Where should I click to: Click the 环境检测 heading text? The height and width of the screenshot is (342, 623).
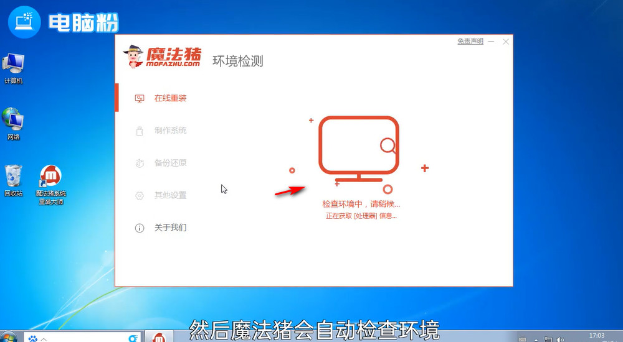point(238,61)
